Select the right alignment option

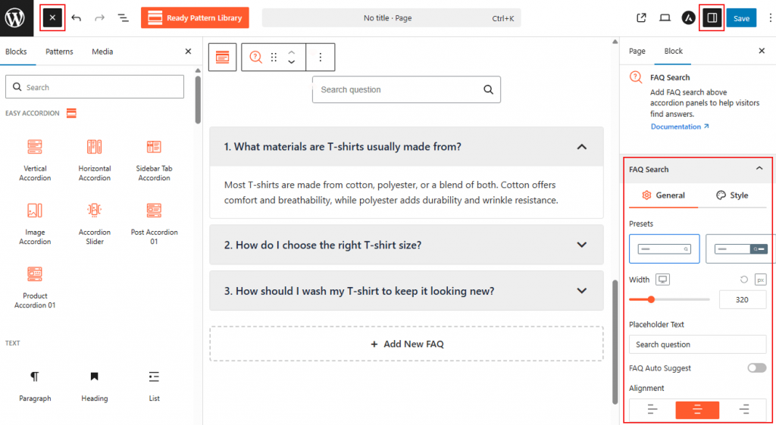coord(743,410)
